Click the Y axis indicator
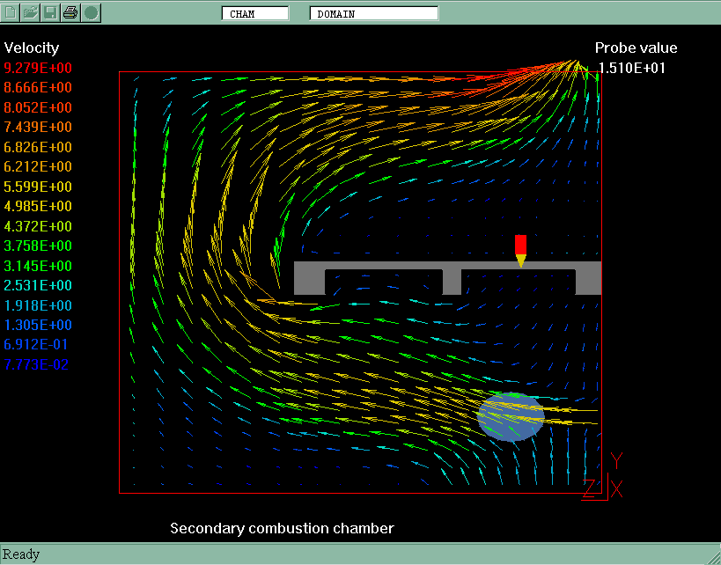This screenshot has height=565, width=721. [617, 461]
